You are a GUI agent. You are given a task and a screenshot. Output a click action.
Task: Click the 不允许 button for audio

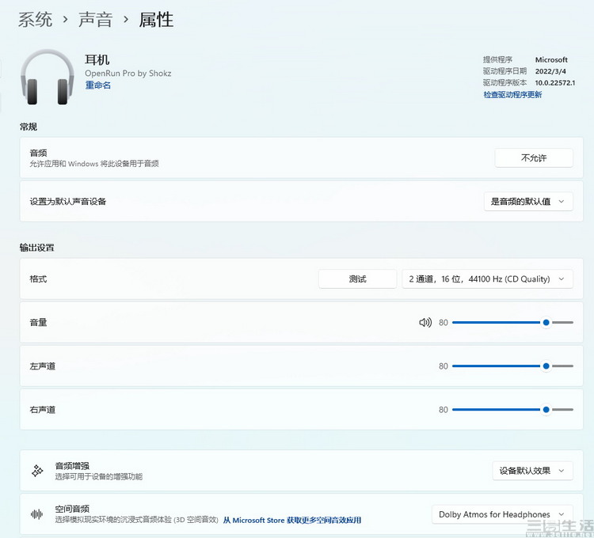(x=534, y=157)
